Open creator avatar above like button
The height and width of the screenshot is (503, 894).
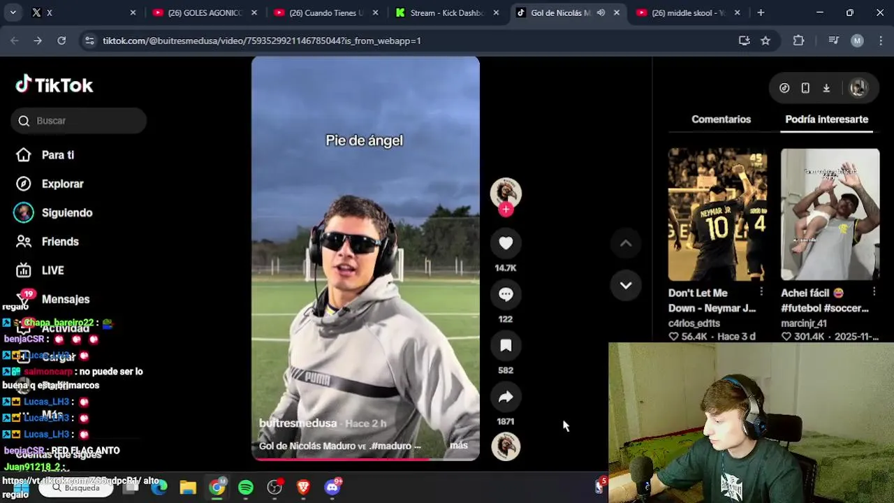506,193
